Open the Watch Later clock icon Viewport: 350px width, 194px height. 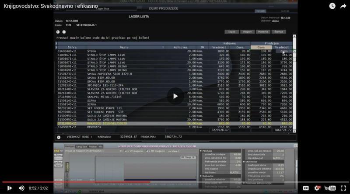point(332,6)
